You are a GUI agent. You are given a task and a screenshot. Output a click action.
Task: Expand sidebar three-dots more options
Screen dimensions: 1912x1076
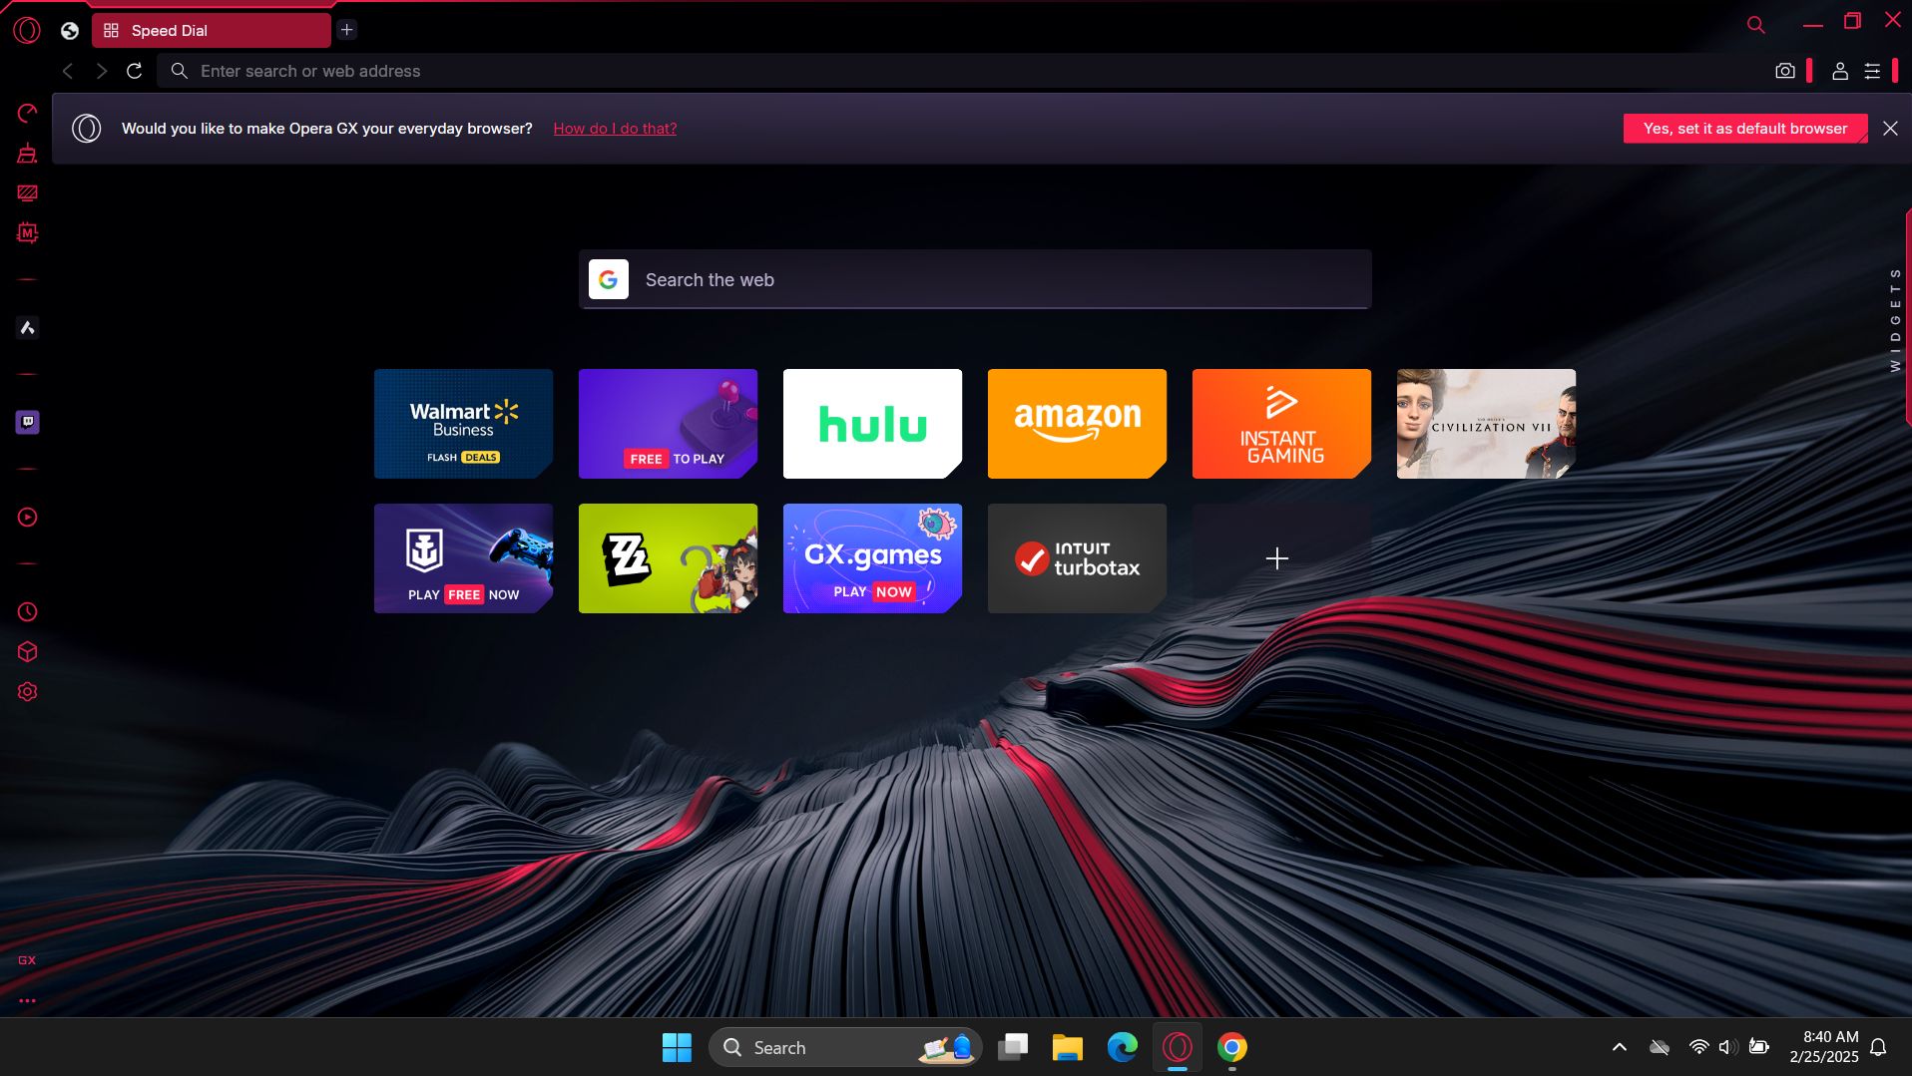point(27,1000)
